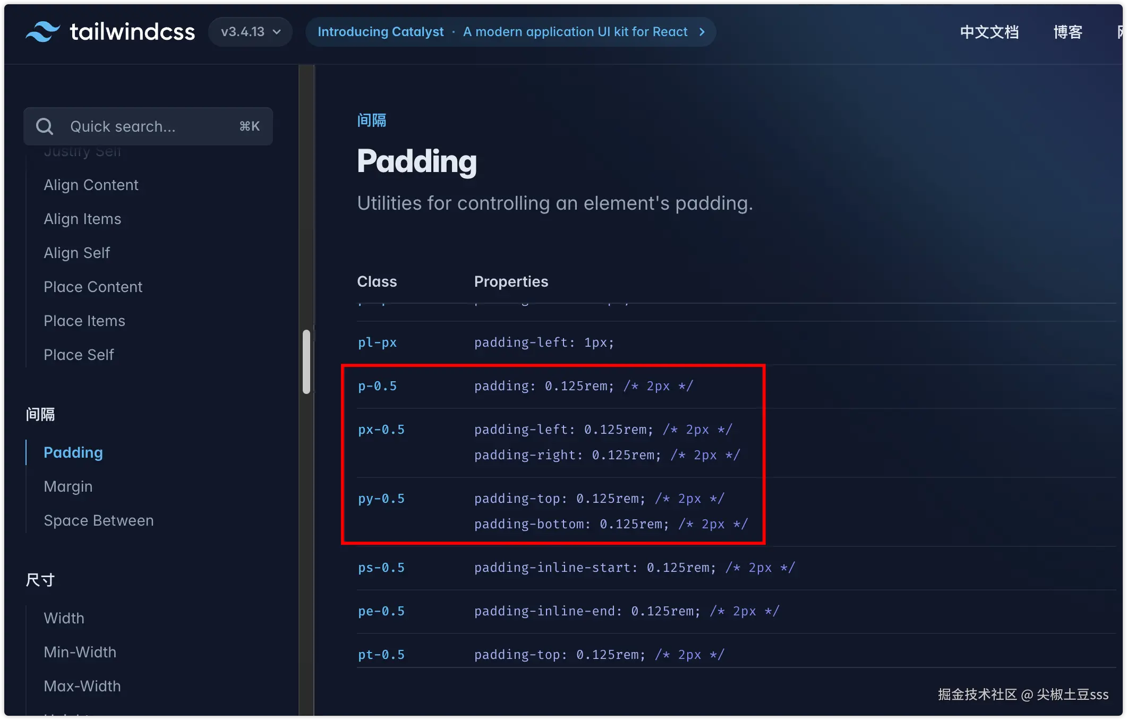Viewport: 1127px width, 720px height.
Task: Click the ⌘K shortcut badge in search
Action: (249, 126)
